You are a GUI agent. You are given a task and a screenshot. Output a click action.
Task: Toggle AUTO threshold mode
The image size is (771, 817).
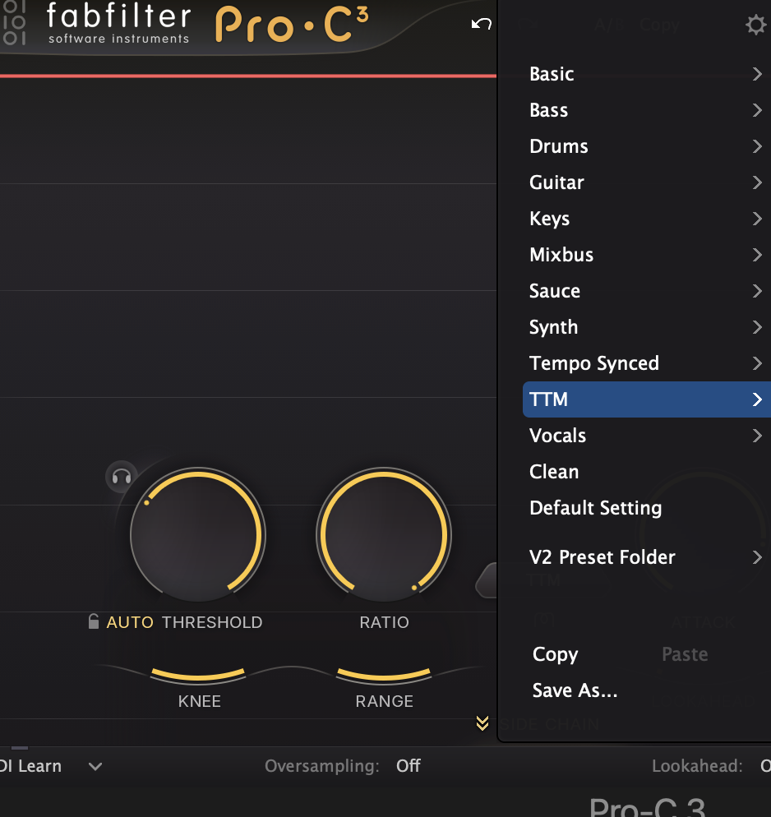point(130,622)
